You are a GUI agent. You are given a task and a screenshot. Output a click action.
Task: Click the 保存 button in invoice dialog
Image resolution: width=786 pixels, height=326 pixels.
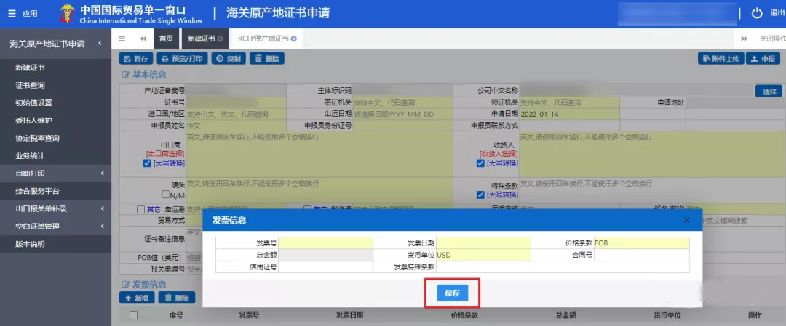click(452, 293)
